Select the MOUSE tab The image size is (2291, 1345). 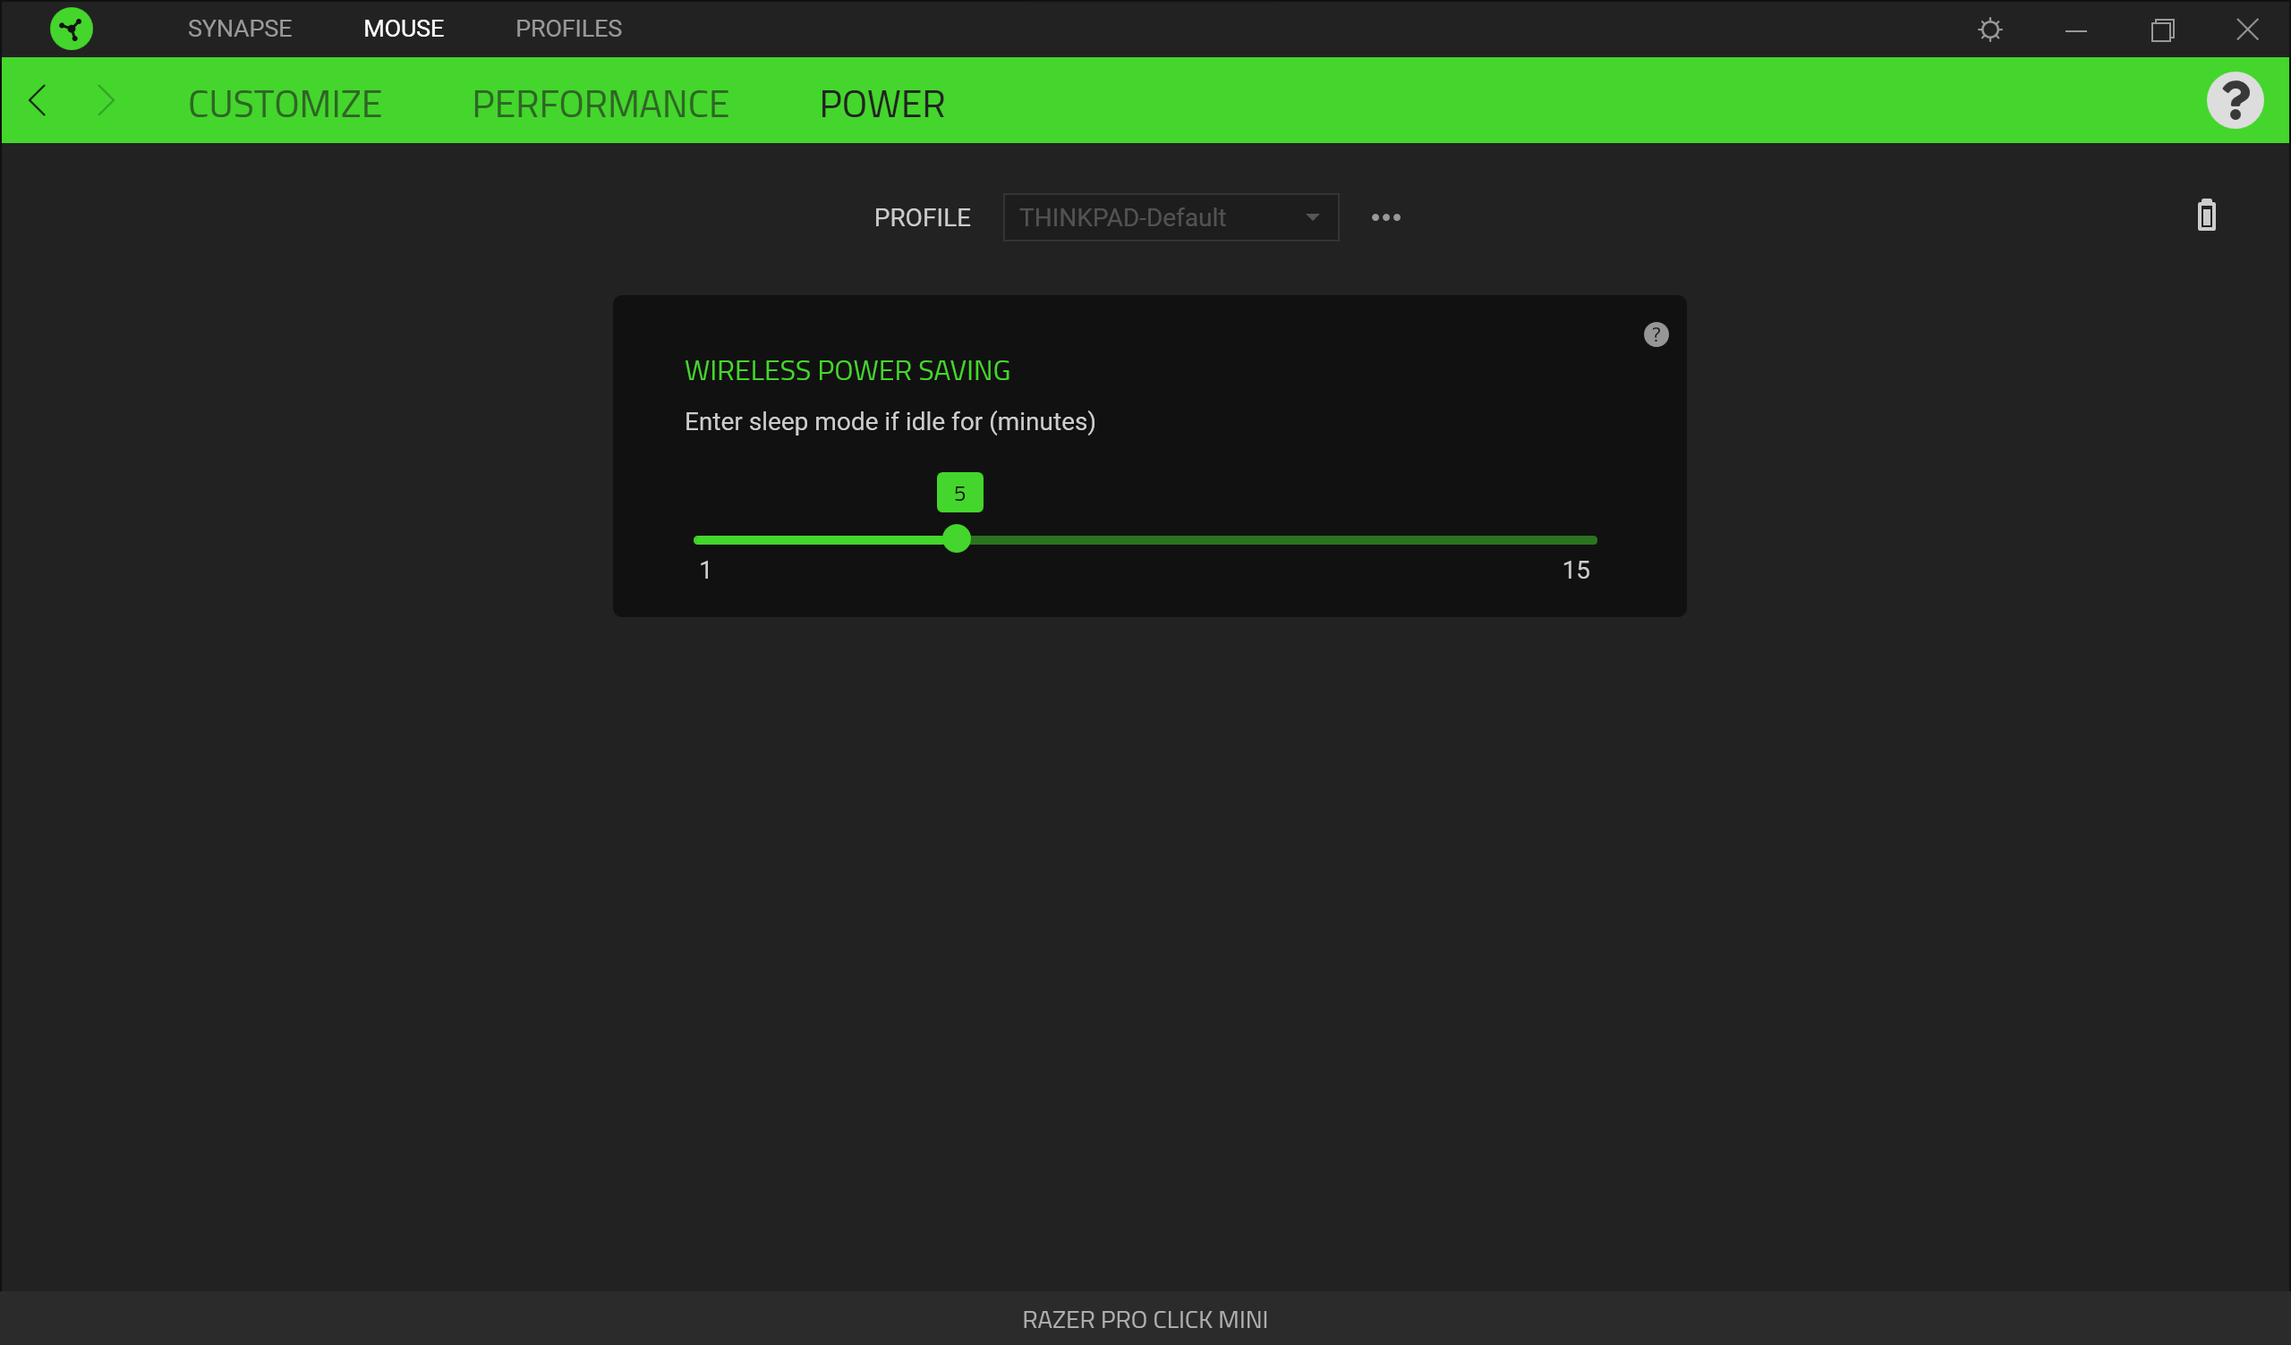tap(404, 30)
